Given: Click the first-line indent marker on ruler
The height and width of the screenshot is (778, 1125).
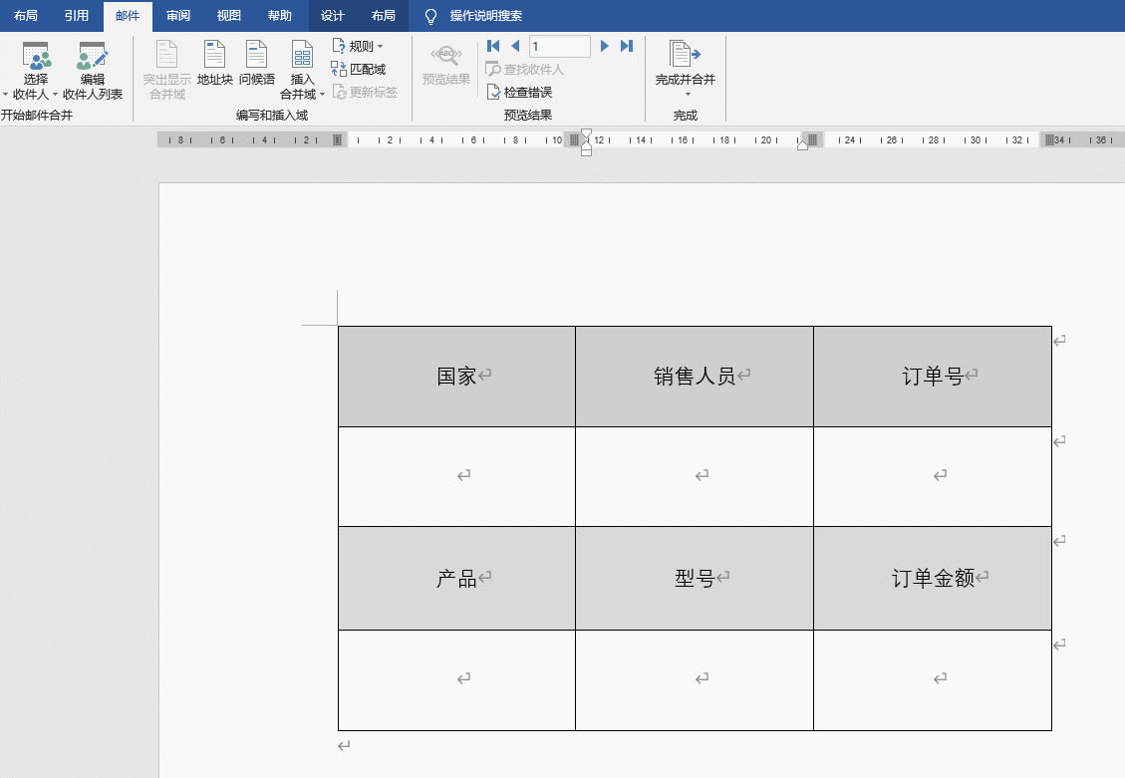Looking at the screenshot, I should pyautogui.click(x=586, y=132).
